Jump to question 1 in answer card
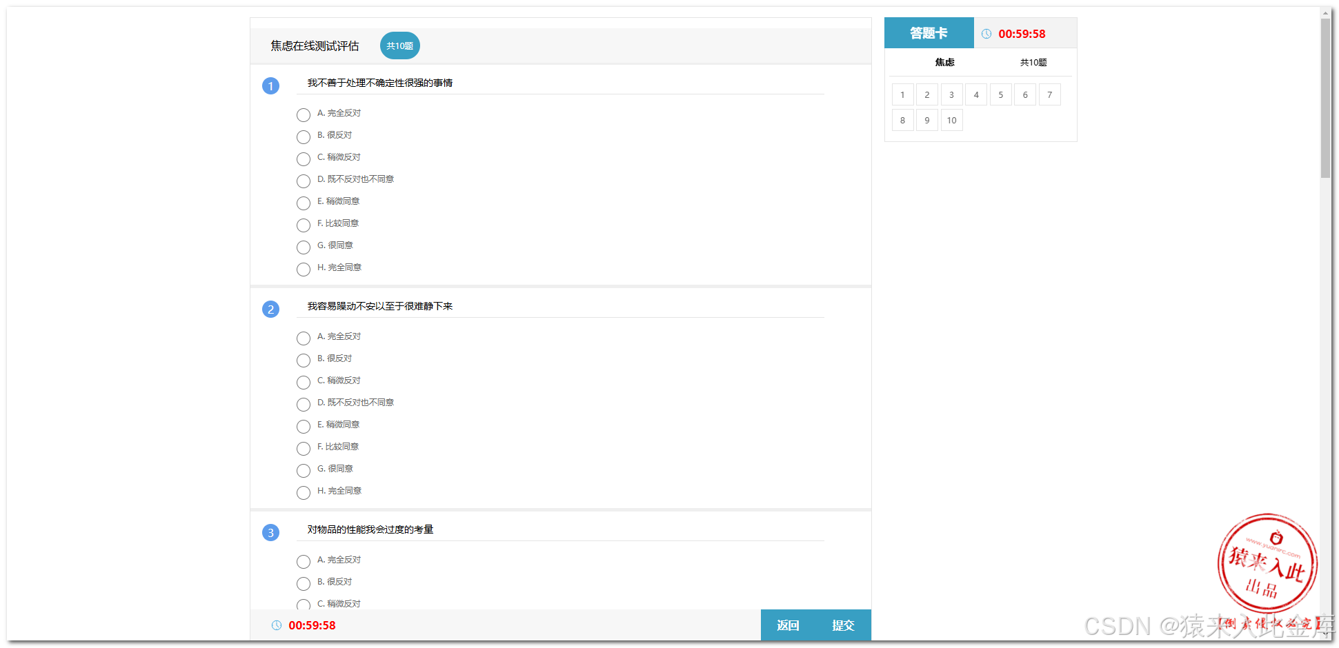1339x648 pixels. pyautogui.click(x=902, y=94)
